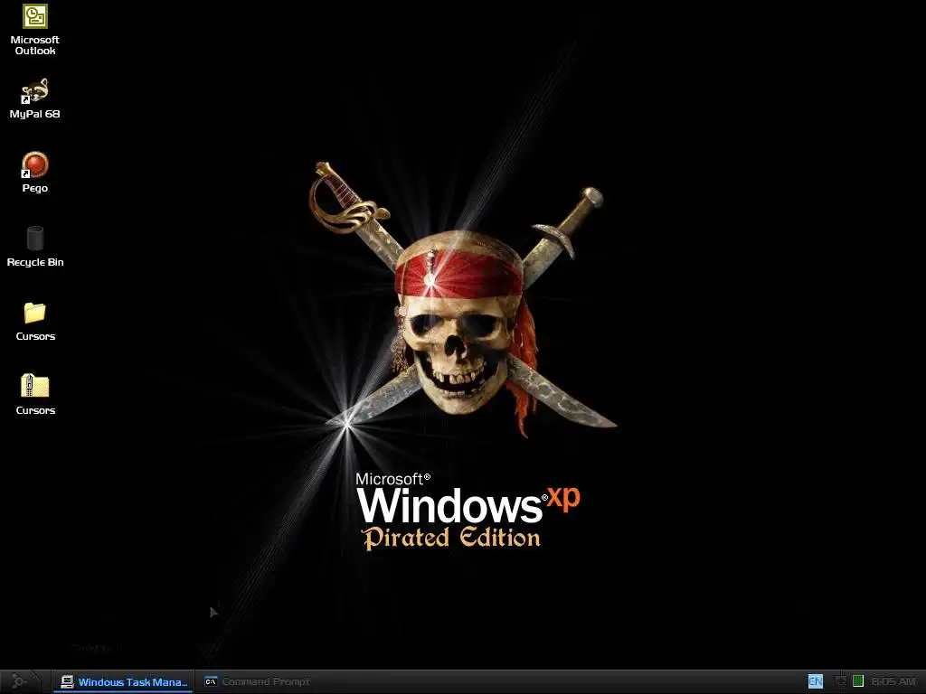This screenshot has width=926, height=694.
Task: Open the EN language bar indicator
Action: [x=815, y=681]
